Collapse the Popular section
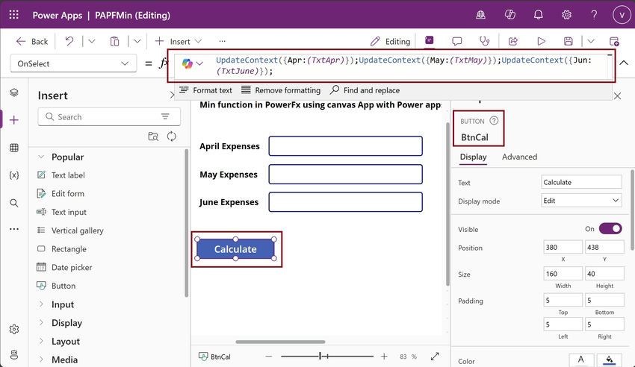Screen dimensions: 635x367 point(41,157)
